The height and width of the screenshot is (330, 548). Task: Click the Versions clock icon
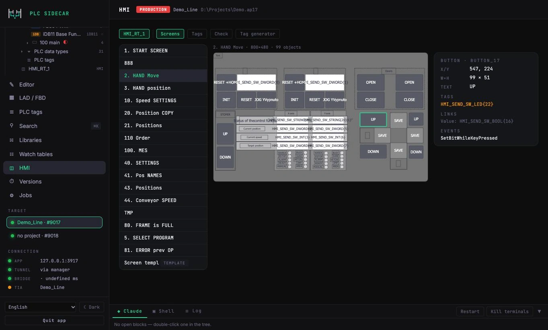click(x=12, y=181)
